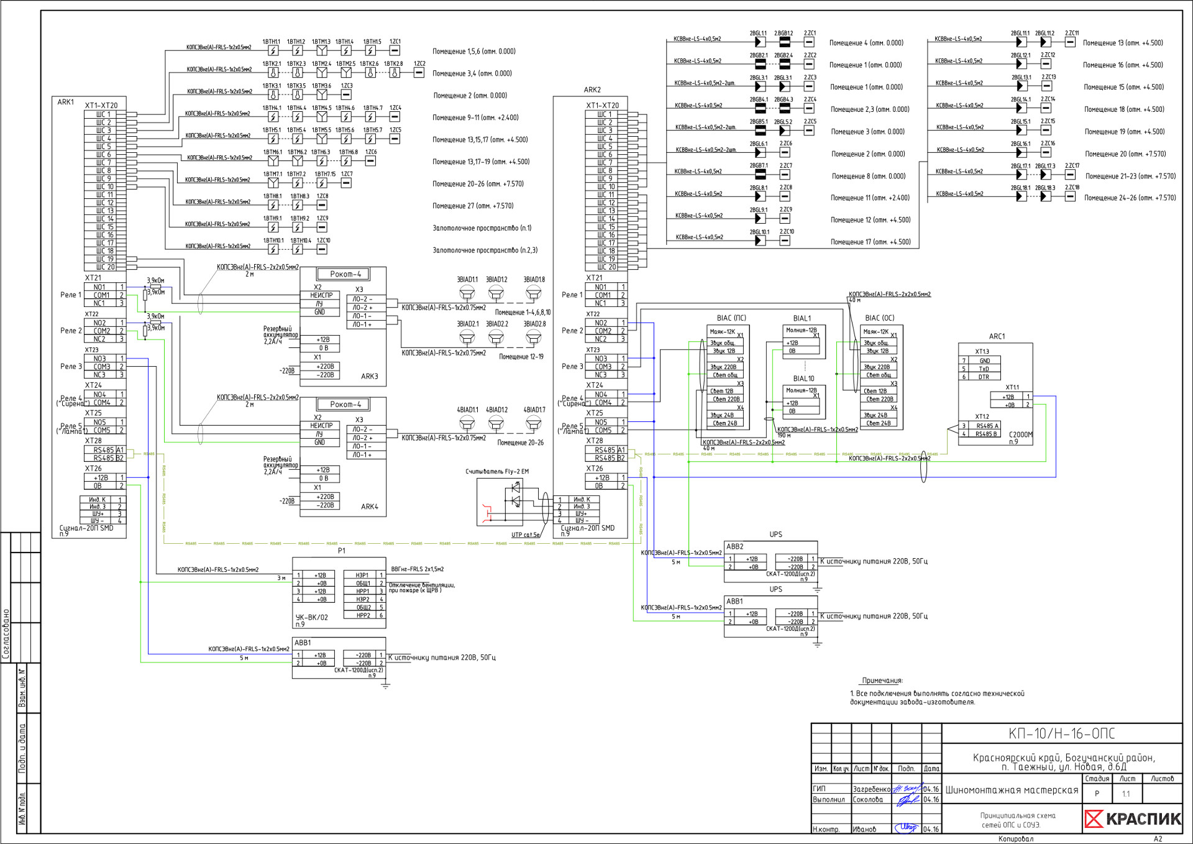Click label Помещение 9-11 (отм. +2.400)
The height and width of the screenshot is (844, 1193).
[x=475, y=117]
